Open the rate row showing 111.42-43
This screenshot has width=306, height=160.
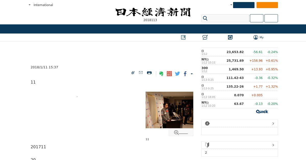tap(240, 78)
